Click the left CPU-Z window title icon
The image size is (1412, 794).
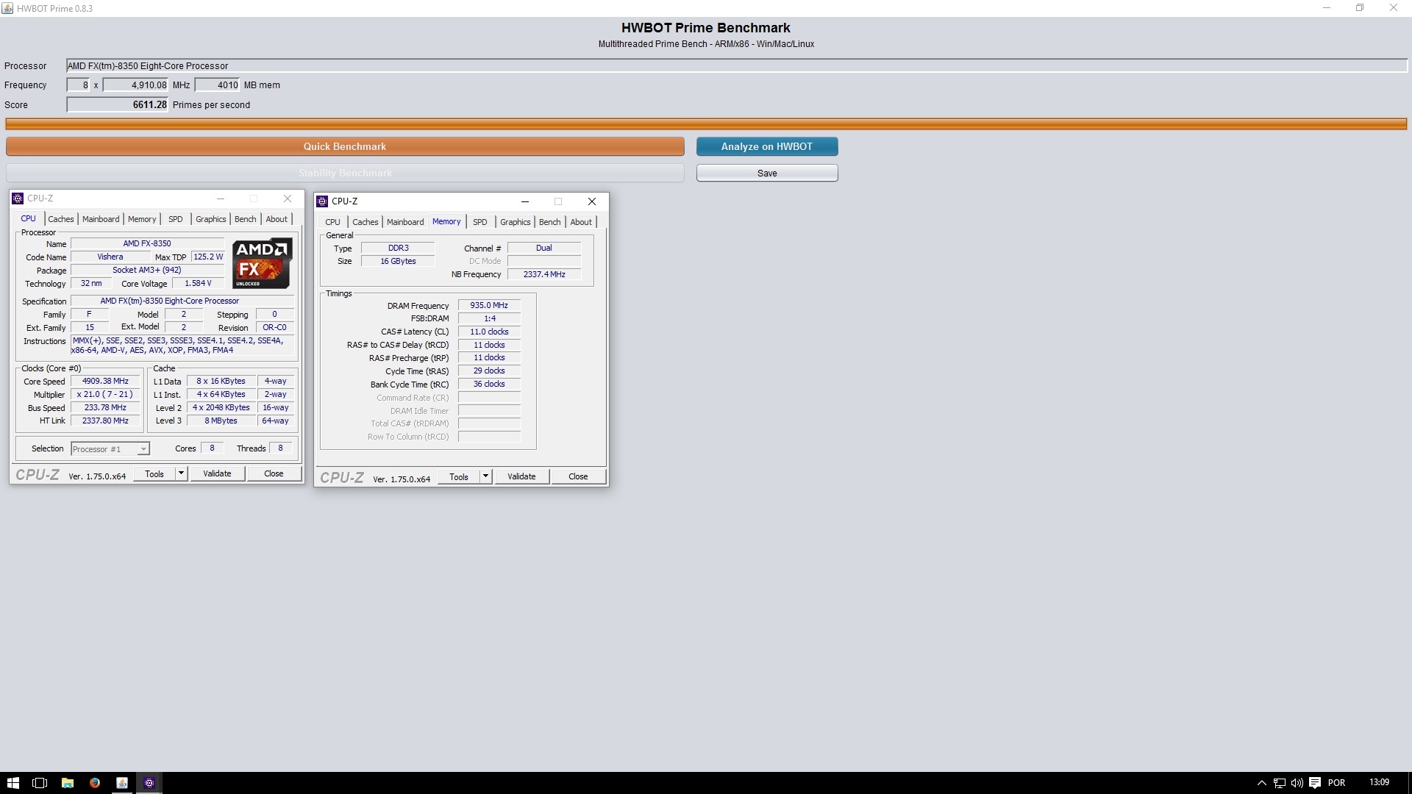point(18,198)
